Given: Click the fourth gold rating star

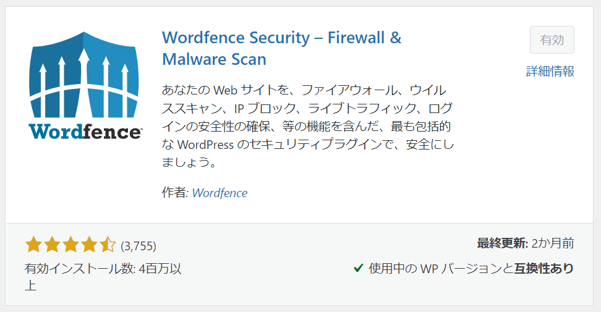Looking at the screenshot, I should (89, 245).
